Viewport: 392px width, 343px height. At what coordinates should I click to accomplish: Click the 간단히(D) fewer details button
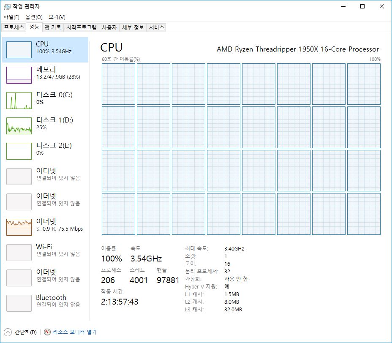click(25, 332)
